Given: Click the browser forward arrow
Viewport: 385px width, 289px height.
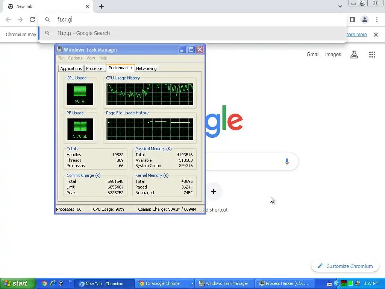Looking at the screenshot, I should tap(20, 20).
